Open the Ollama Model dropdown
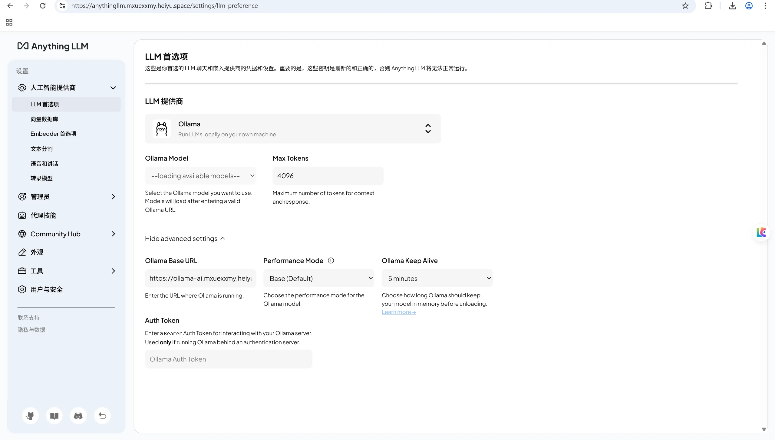The height and width of the screenshot is (440, 775). (x=200, y=176)
